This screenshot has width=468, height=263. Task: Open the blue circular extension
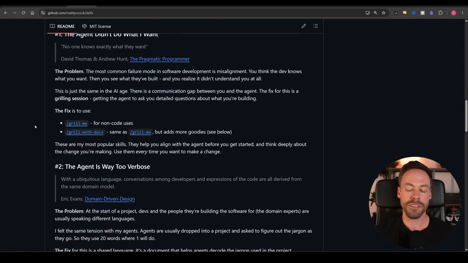click(414, 13)
